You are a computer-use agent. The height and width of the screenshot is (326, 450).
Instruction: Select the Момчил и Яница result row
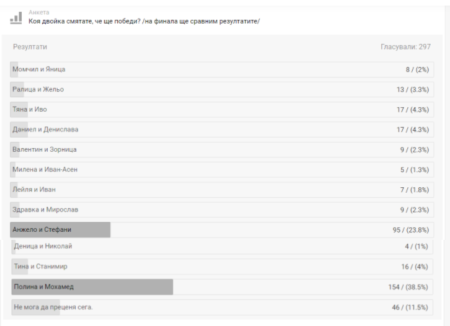[221, 69]
